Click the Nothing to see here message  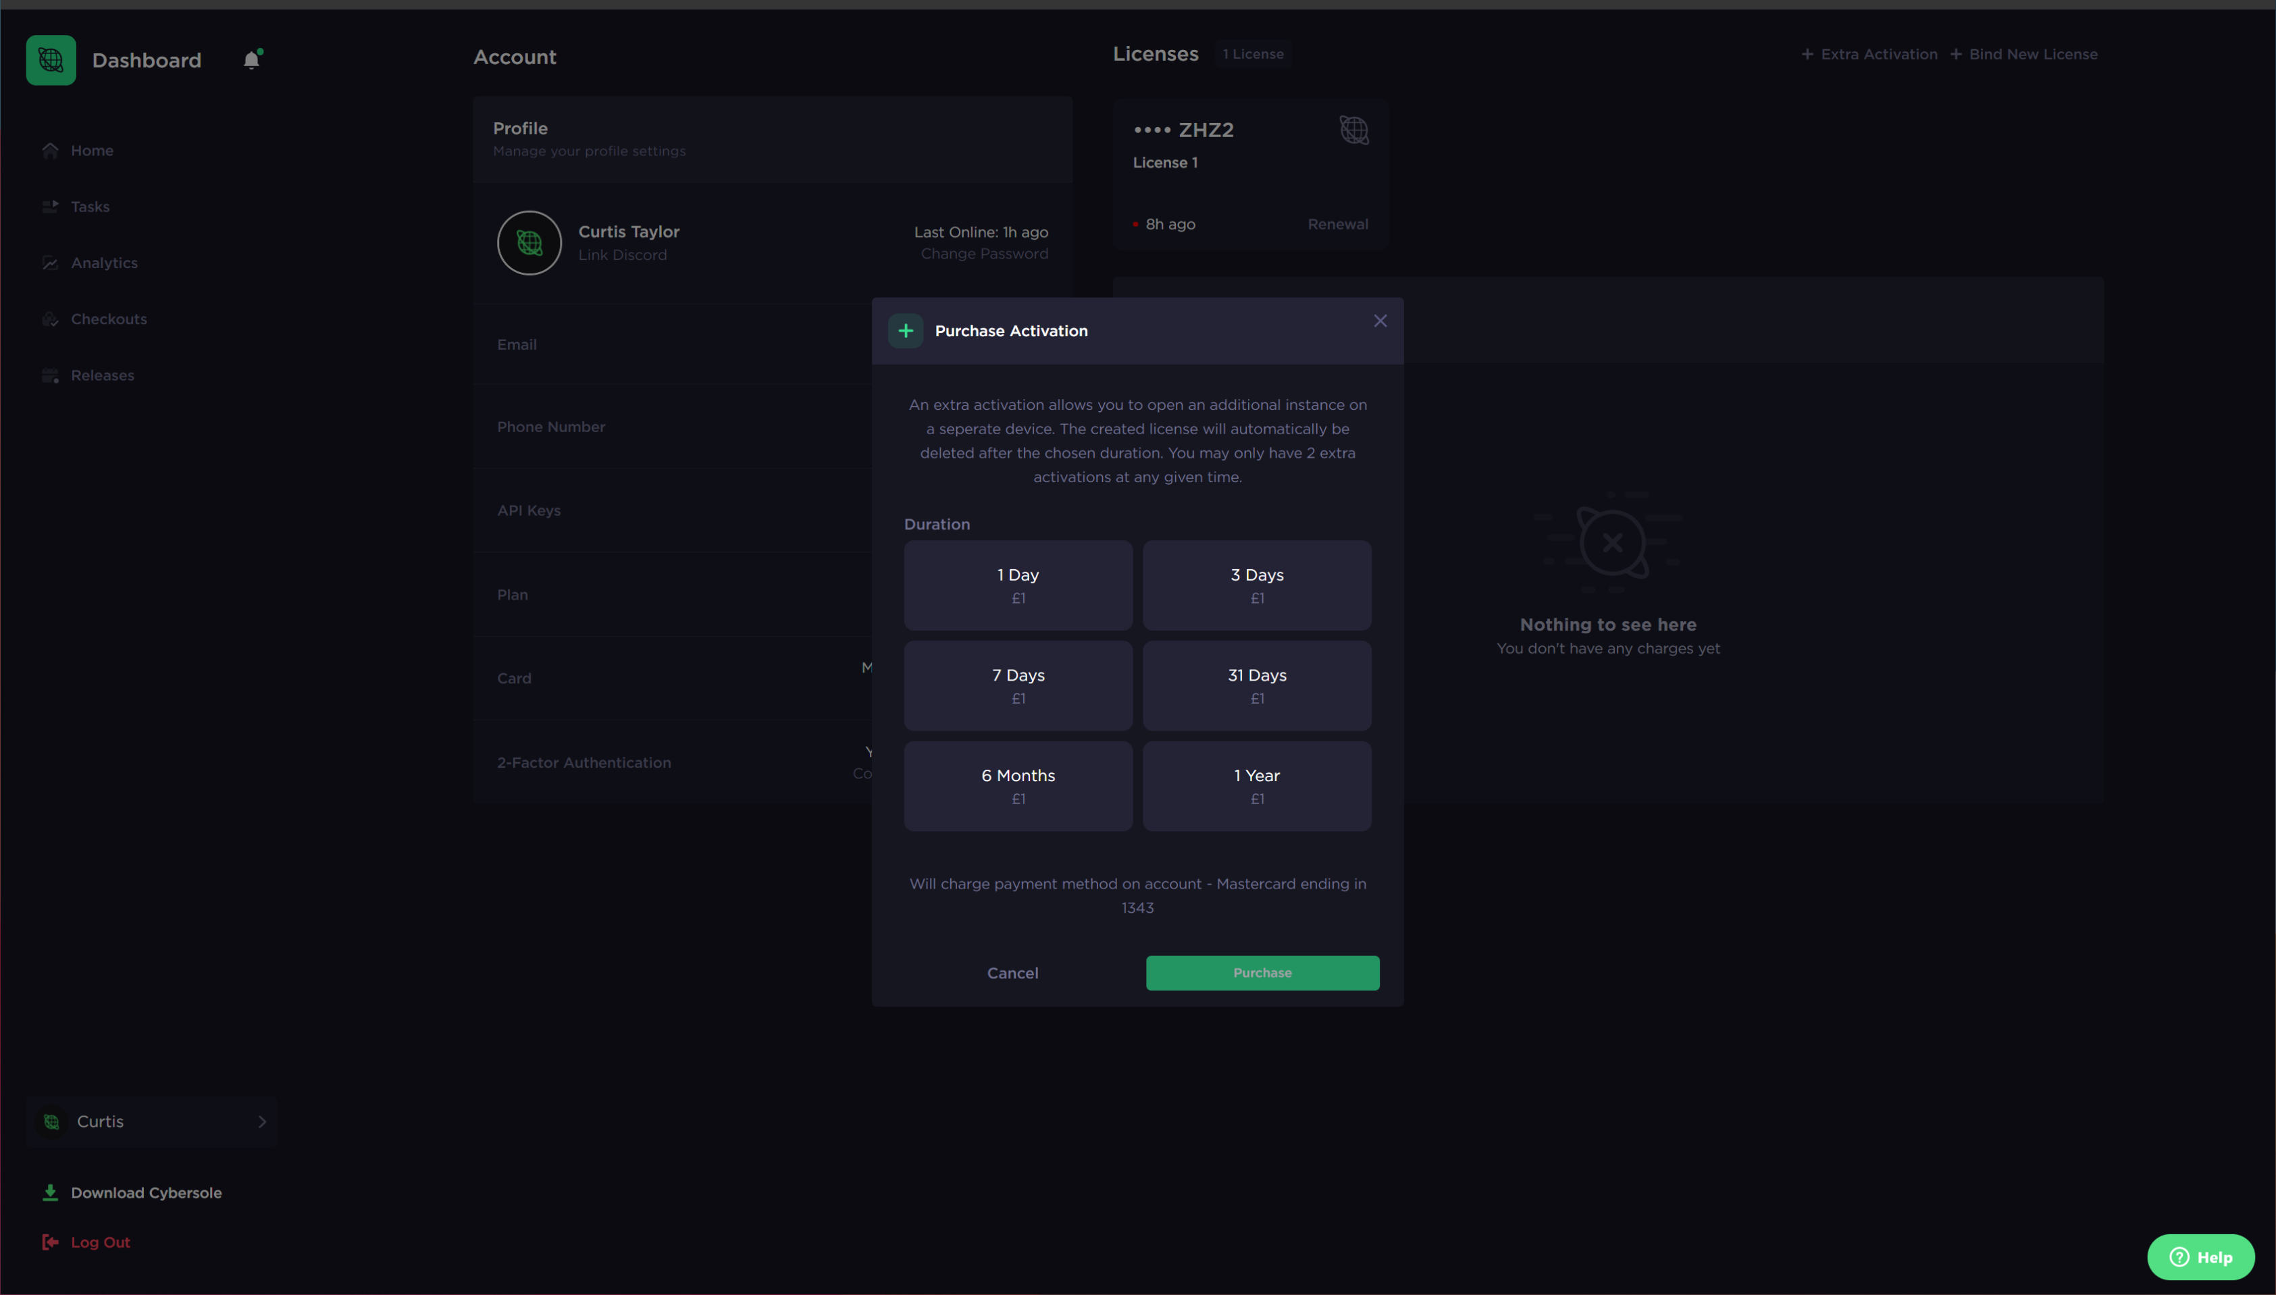pos(1607,625)
